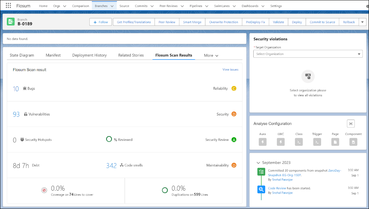Click the Aura analyse configuration icon
This screenshot has height=209, width=369.
(263, 142)
